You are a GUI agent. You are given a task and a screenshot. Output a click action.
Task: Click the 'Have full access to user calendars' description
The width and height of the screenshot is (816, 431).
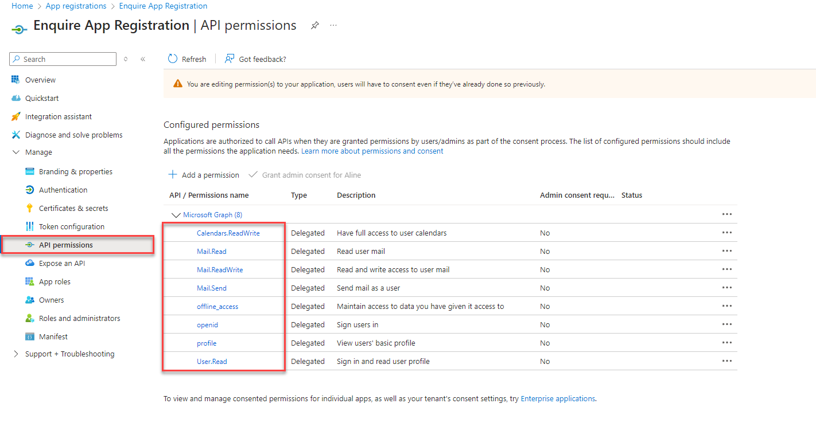391,233
